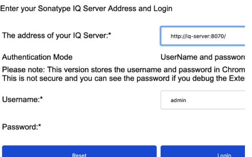Viewport: 252px width, 157px height.
Task: Click the blue Login button
Action: point(203,152)
